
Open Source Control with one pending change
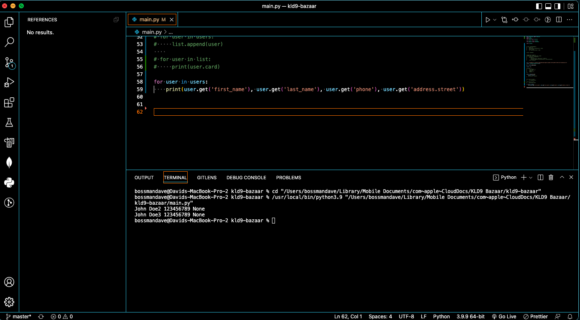coord(9,63)
